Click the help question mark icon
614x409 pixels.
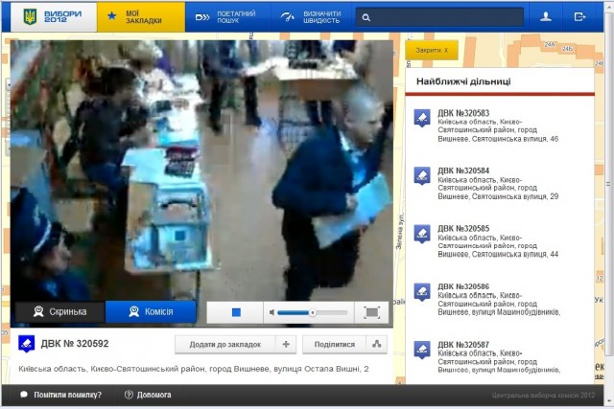pyautogui.click(x=129, y=395)
